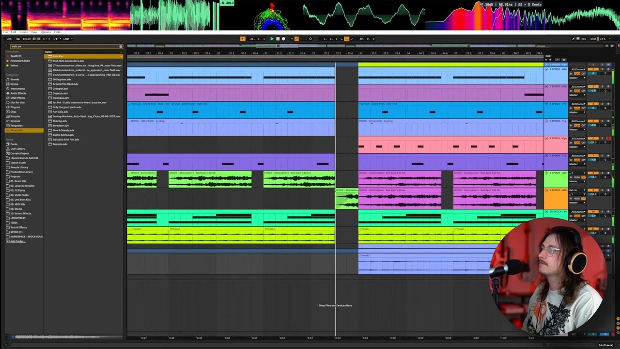The height and width of the screenshot is (349, 620).
Task: Open the Create menu
Action: click(x=23, y=32)
